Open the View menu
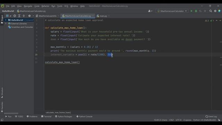Screen dimensions: 222x125 pyautogui.click(x=19, y=6)
